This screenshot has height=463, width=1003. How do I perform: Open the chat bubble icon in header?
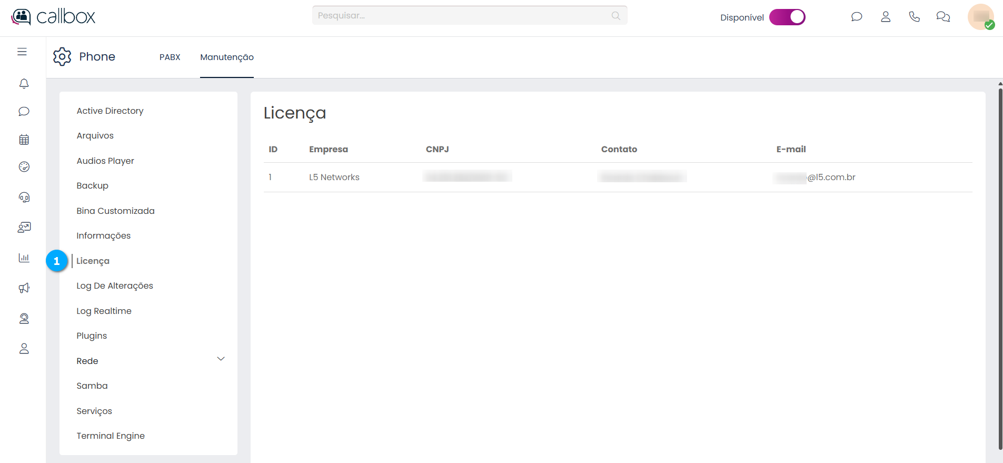(857, 17)
